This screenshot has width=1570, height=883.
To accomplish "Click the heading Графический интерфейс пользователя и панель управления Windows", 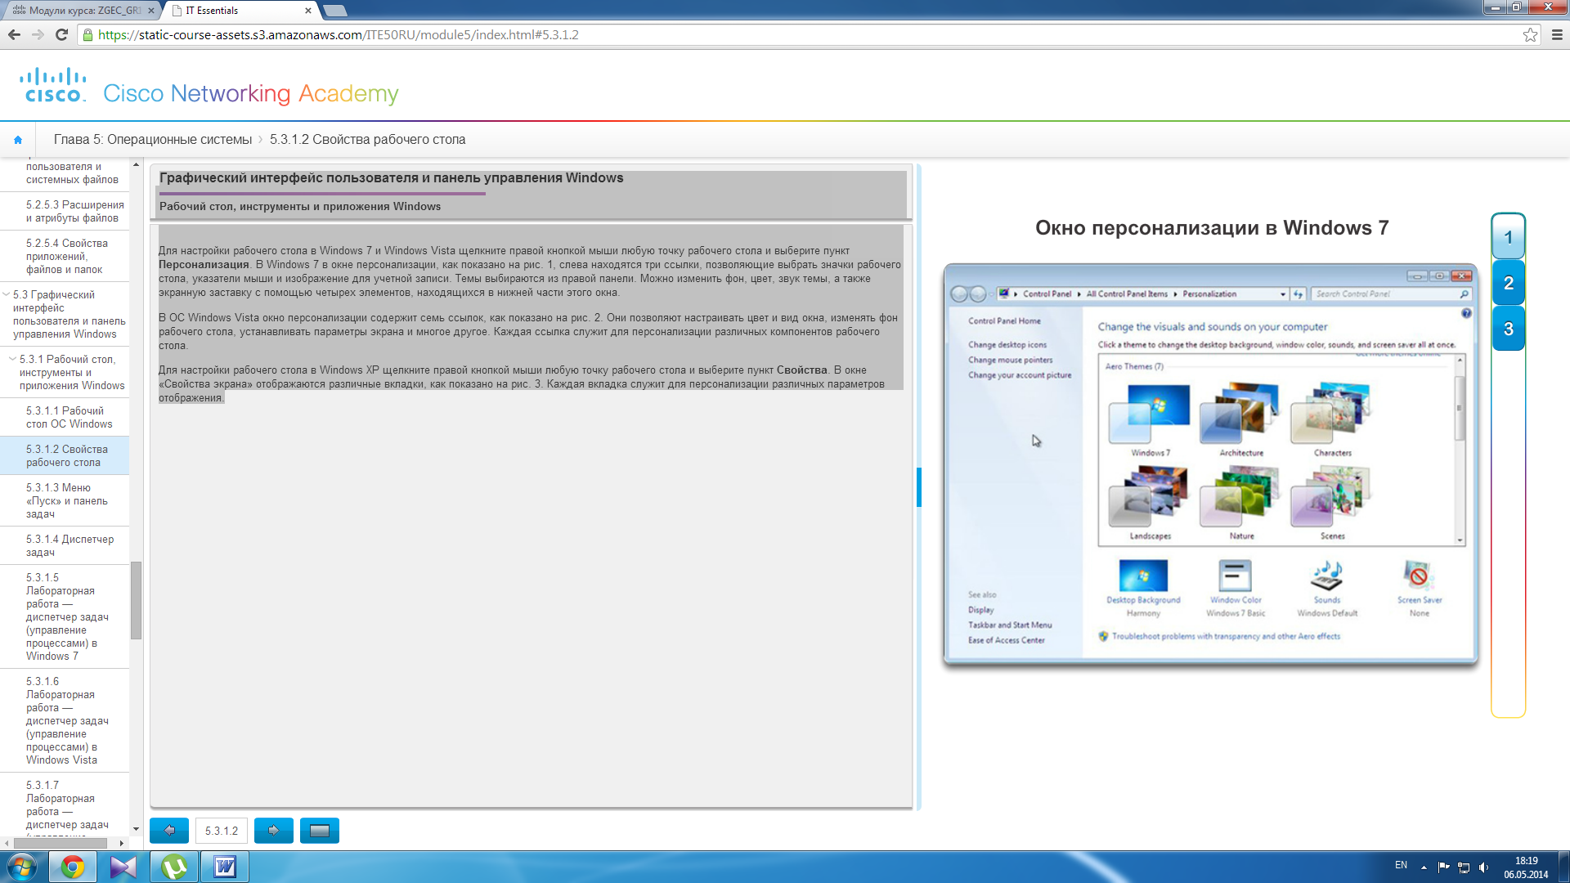I will [391, 178].
